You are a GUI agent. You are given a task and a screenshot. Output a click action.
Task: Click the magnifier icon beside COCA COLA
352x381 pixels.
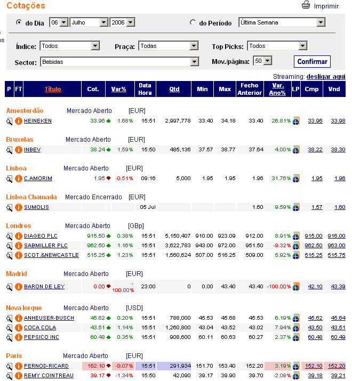point(9,328)
